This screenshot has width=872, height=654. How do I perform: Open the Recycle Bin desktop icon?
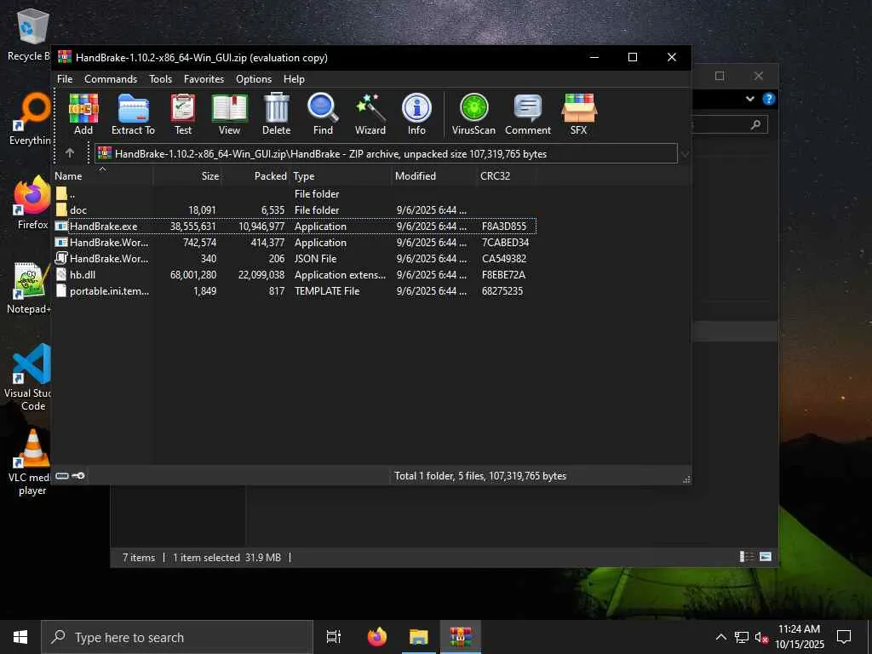pos(29,36)
